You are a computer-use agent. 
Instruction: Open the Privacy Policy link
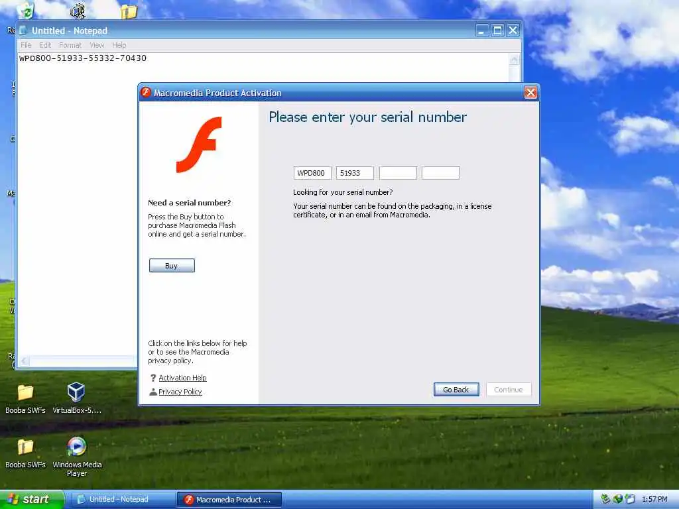pos(180,392)
